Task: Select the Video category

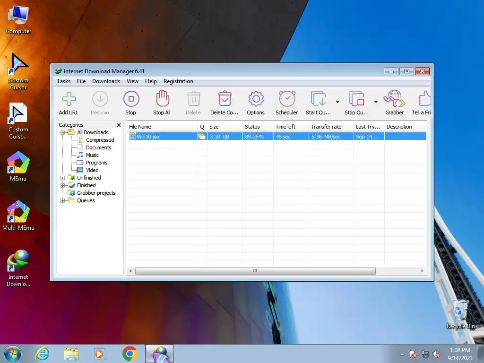Action: [92, 170]
